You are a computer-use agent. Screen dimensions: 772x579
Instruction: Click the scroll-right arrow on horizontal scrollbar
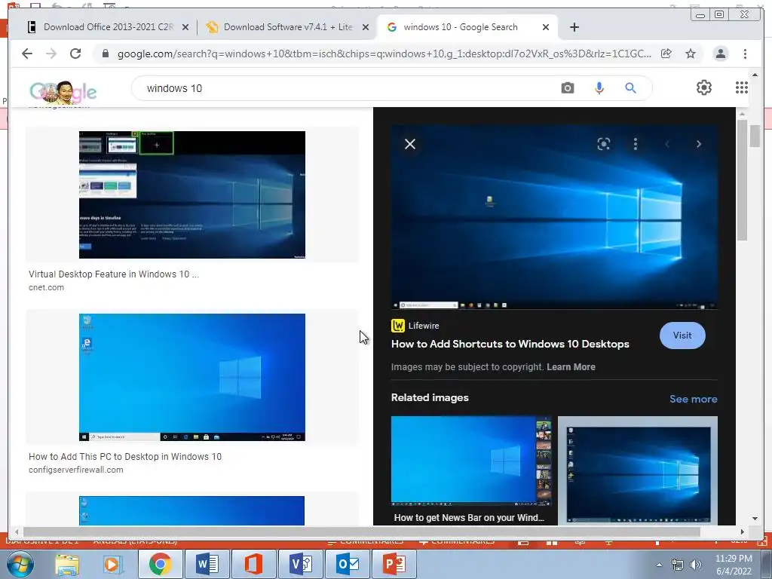pos(743,532)
